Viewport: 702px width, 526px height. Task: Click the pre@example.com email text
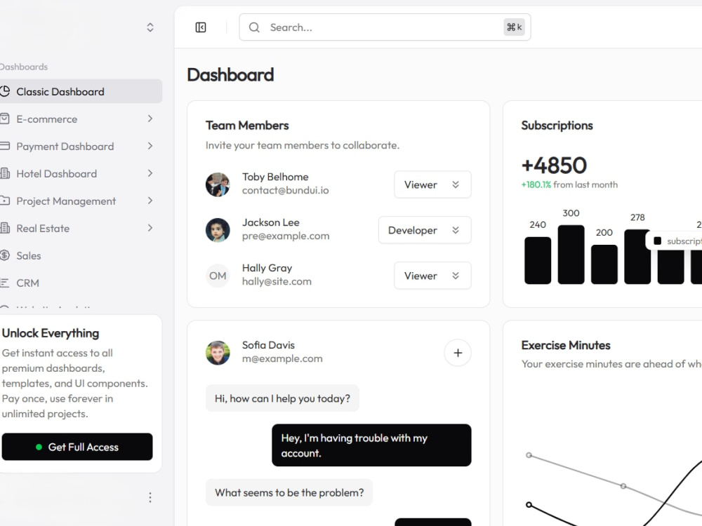(286, 236)
